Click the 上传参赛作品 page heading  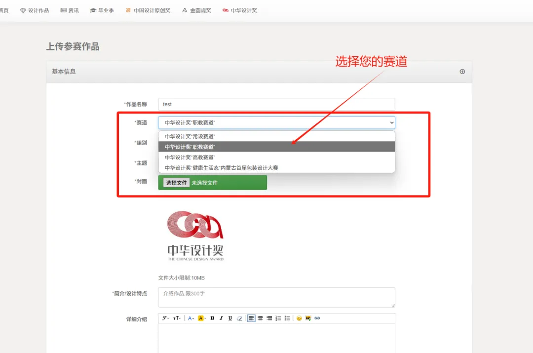coord(73,46)
